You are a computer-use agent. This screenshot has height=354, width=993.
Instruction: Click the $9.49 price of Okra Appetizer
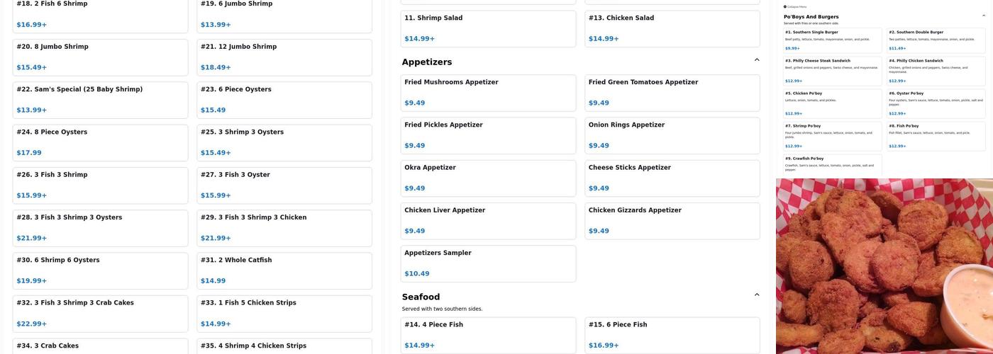pos(415,188)
